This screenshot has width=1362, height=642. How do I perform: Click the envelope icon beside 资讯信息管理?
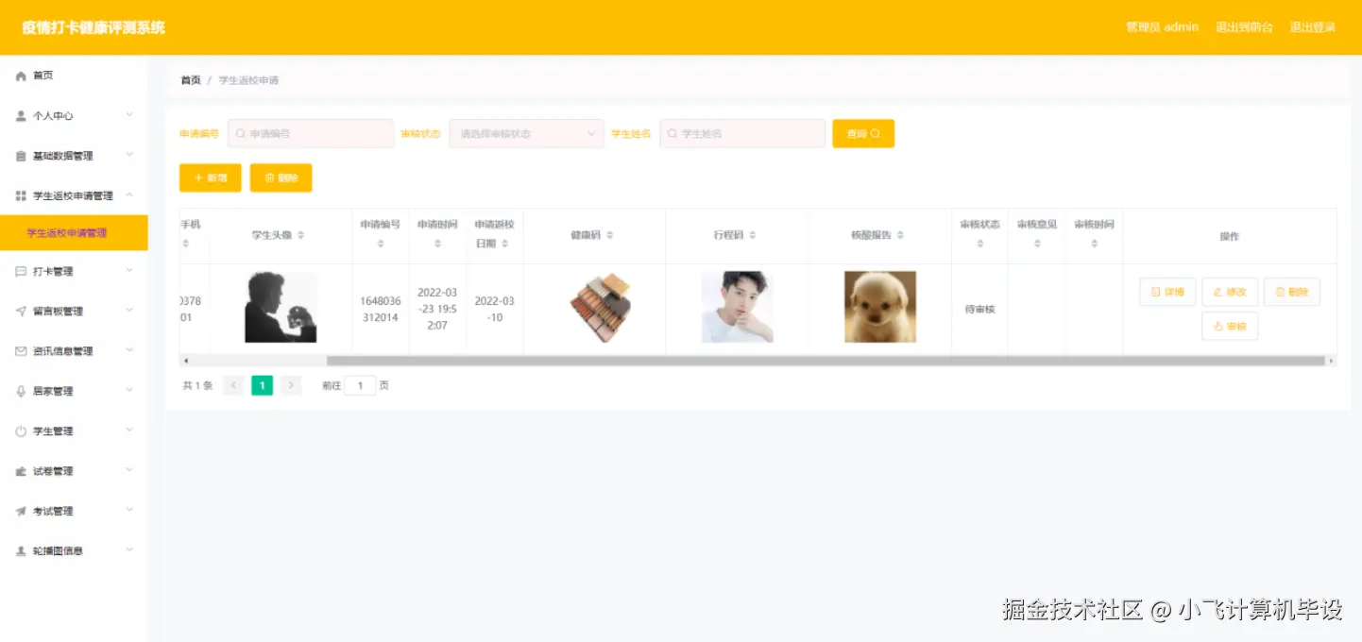(x=21, y=351)
